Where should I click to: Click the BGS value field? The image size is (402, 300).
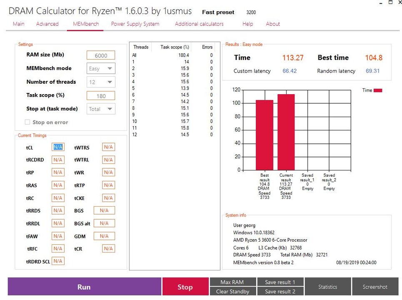coord(104,210)
